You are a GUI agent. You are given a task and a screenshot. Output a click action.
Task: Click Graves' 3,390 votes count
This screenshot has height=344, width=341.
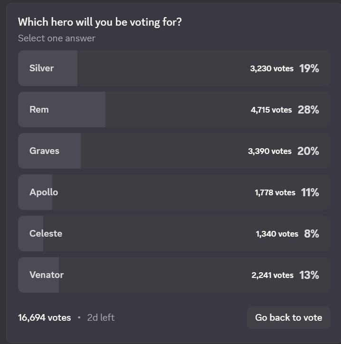coord(269,151)
